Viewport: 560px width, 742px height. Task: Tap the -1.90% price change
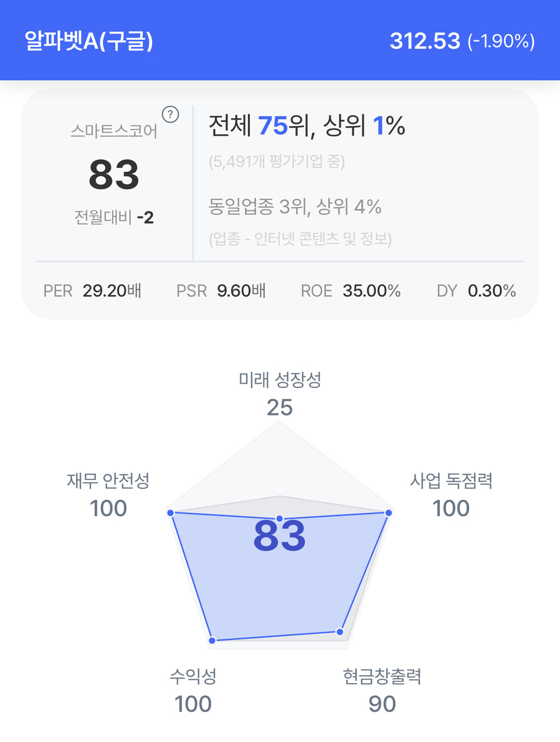tap(501, 42)
